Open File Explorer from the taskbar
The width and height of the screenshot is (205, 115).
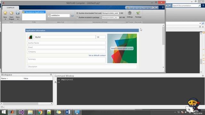click(30, 112)
